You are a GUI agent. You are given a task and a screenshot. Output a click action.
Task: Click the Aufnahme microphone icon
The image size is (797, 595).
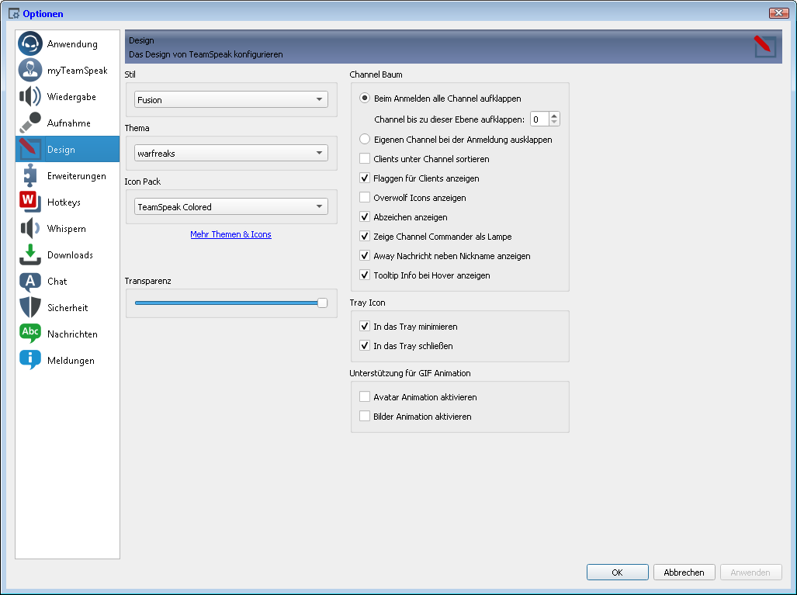tap(30, 123)
